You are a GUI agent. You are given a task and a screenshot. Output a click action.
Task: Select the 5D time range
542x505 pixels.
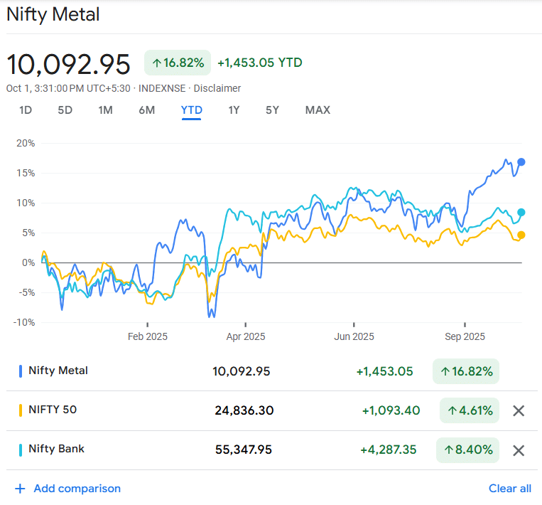(65, 110)
